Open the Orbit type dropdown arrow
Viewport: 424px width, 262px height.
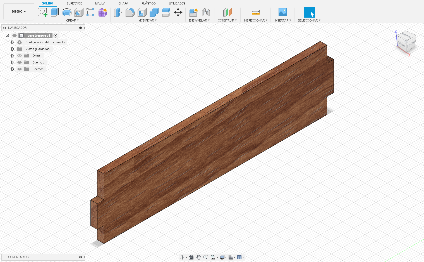pos(186,257)
